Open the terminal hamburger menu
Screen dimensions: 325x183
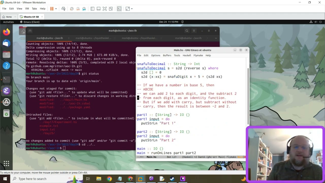point(194,31)
